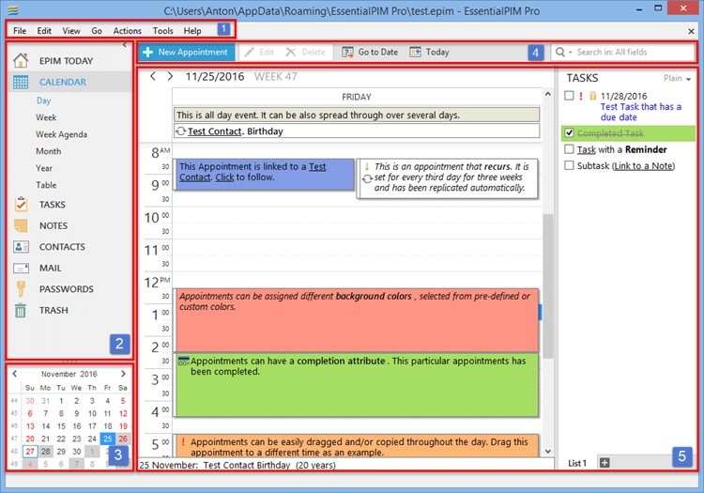Click the scroll up arrow in day view
This screenshot has width=704, height=493.
[x=548, y=94]
